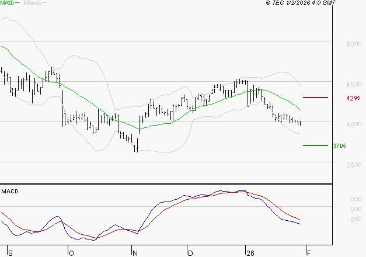366x257 pixels.
Task: Click the MACD -050 axis label
Action: tap(354, 219)
